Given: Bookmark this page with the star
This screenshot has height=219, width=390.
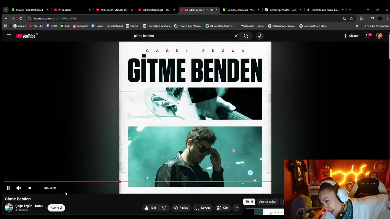Looking at the screenshot, I should [x=351, y=18].
